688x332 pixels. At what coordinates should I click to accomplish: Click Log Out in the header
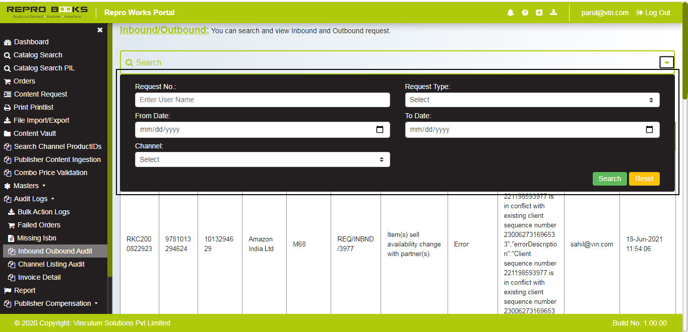653,13
